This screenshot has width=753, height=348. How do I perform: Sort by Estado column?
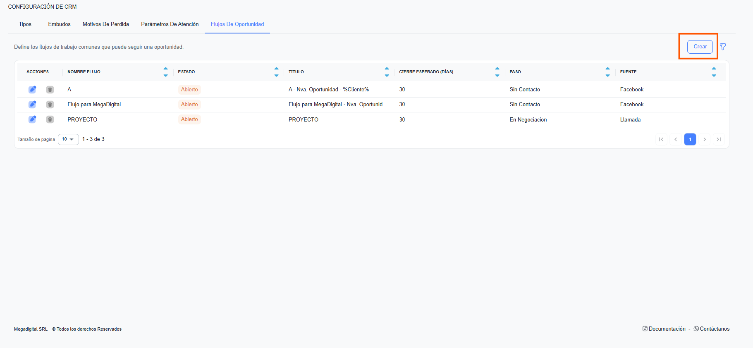(276, 72)
